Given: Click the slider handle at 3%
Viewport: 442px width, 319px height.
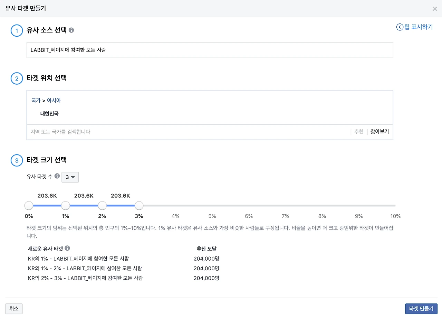Looking at the screenshot, I should 139,206.
